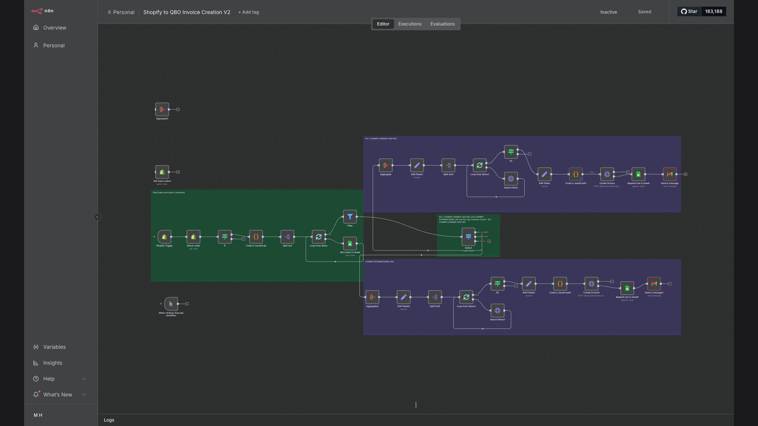This screenshot has width=758, height=426.
Task: Select the CHAMPS INTERNATIONAL INC sticky note title
Action: [x=379, y=262]
